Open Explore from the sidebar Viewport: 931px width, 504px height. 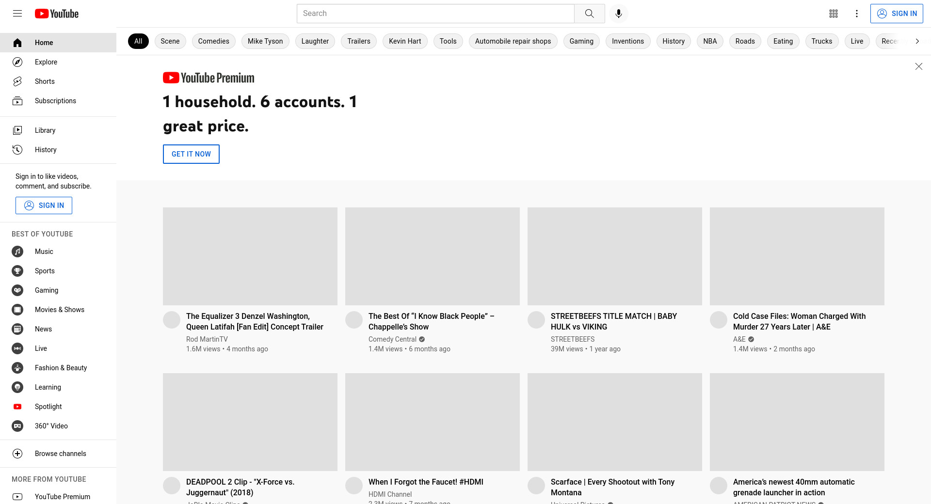[58, 62]
